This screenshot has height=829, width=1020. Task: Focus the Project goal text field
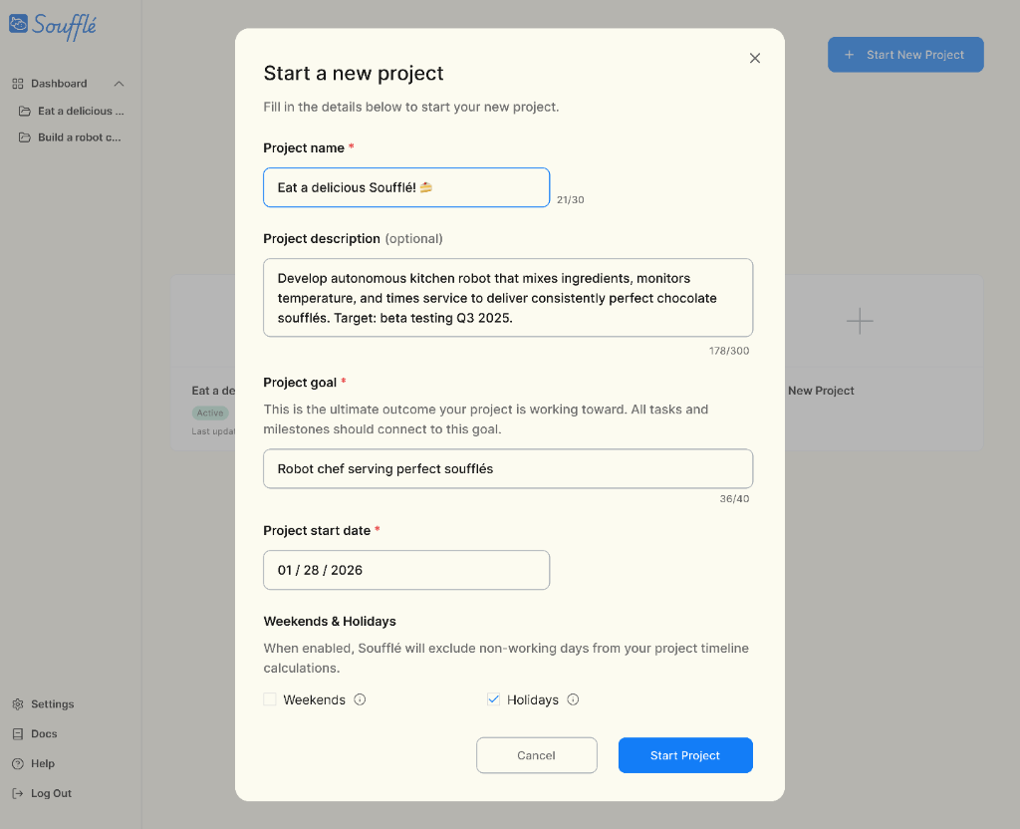coord(508,468)
